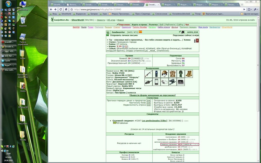The width and height of the screenshot is (261, 163).
Task: Click the page vertical scrollbar
Action: [258, 65]
